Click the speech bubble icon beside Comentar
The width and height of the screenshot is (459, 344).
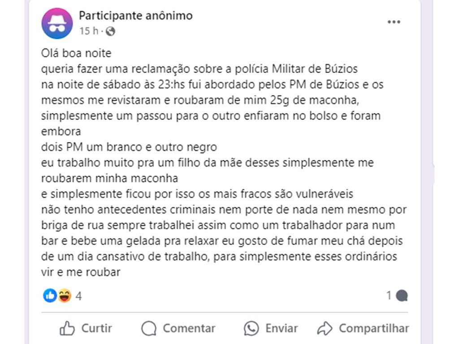(149, 328)
